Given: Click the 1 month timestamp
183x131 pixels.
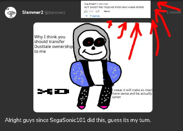Looking at the screenshot, I should click(x=174, y=12).
